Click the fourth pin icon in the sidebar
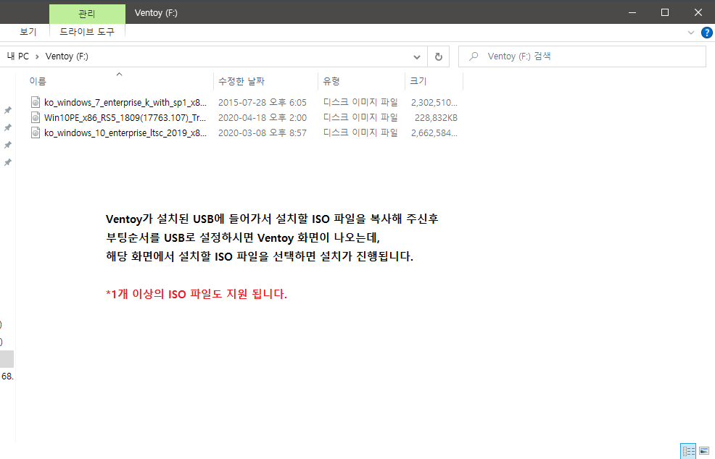This screenshot has height=459, width=715. (x=8, y=162)
